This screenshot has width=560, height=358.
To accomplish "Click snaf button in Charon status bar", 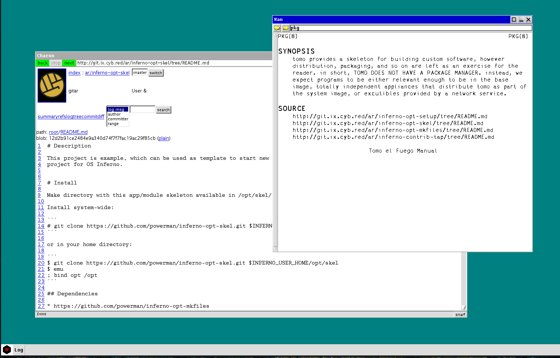I will tap(460, 315).
